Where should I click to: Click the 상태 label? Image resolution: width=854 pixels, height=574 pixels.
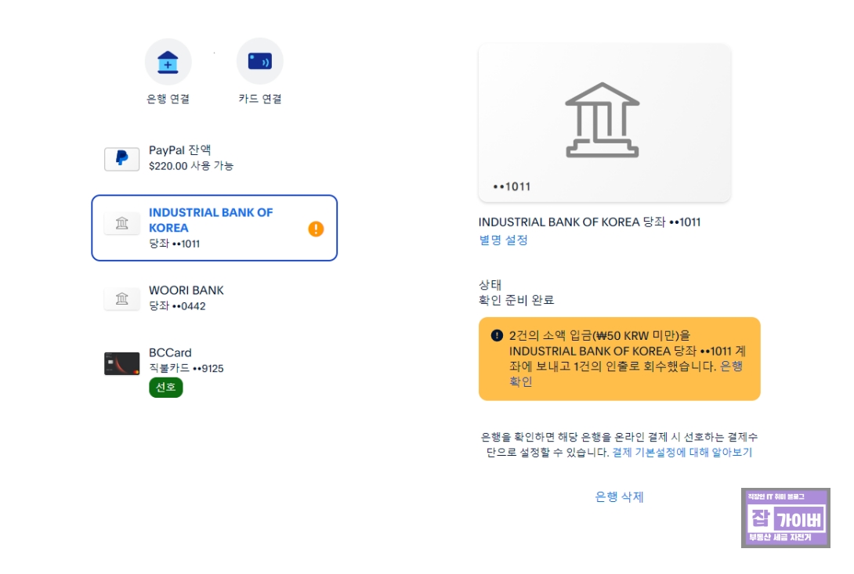coord(490,284)
